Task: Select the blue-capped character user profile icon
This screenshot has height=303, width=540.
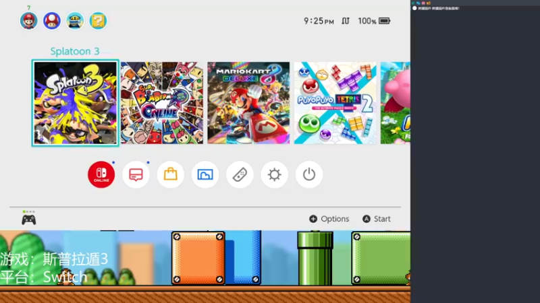Action: (x=75, y=21)
